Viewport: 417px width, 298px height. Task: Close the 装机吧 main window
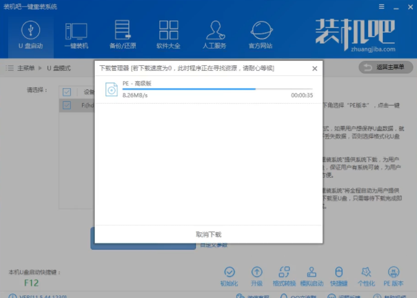coord(411,7)
